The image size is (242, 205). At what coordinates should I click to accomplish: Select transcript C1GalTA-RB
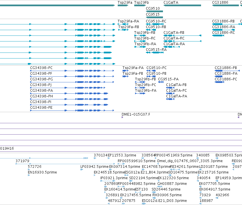[174, 33]
